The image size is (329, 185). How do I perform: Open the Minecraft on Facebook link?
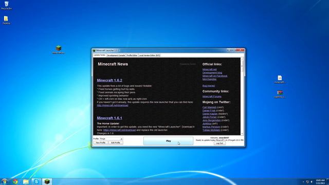click(215, 76)
